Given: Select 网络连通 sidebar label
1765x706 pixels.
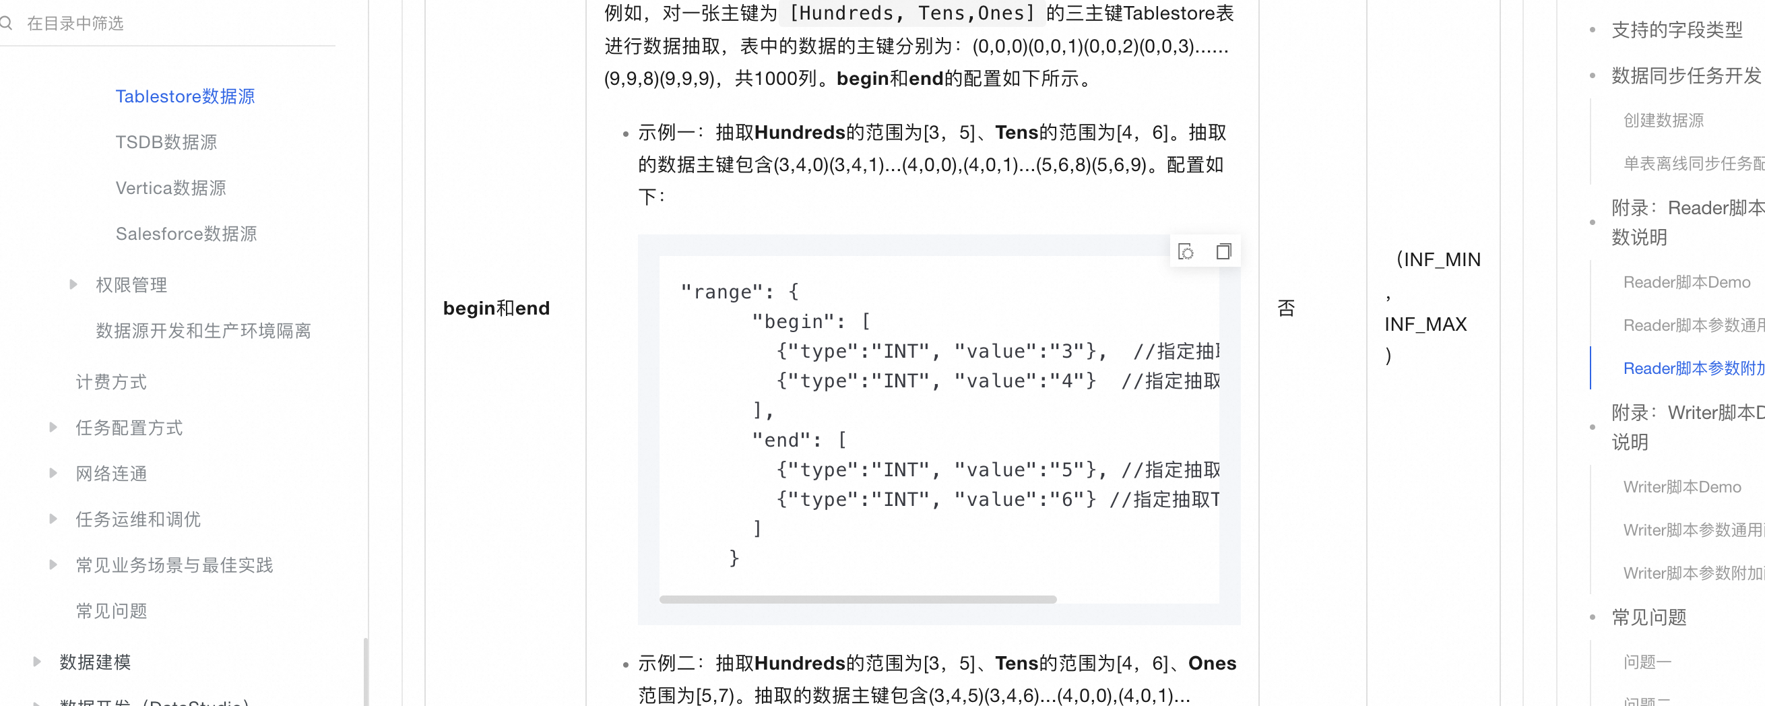Looking at the screenshot, I should [111, 474].
